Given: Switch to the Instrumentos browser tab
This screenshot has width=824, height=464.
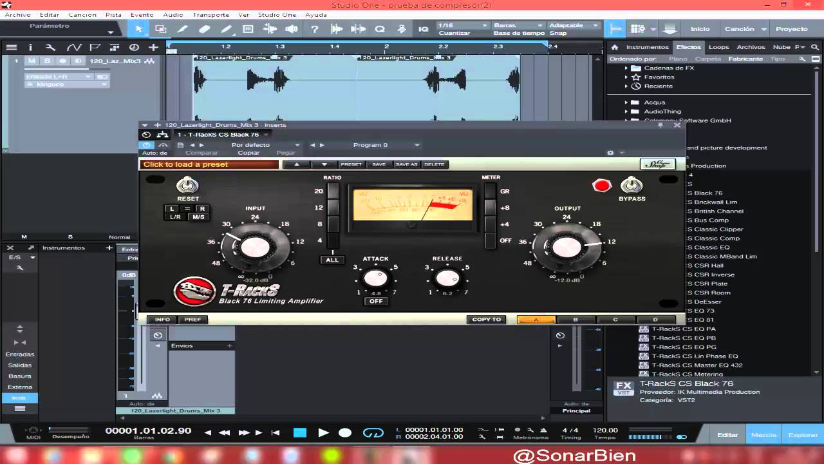Looking at the screenshot, I should click(x=647, y=47).
